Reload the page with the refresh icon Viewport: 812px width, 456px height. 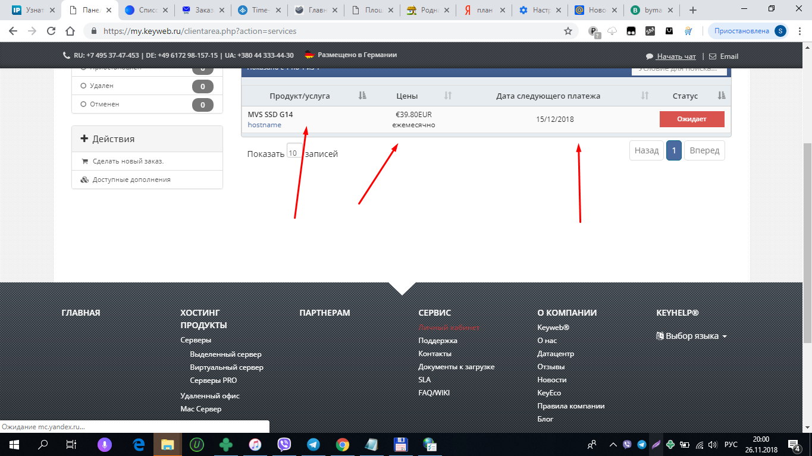pos(51,31)
